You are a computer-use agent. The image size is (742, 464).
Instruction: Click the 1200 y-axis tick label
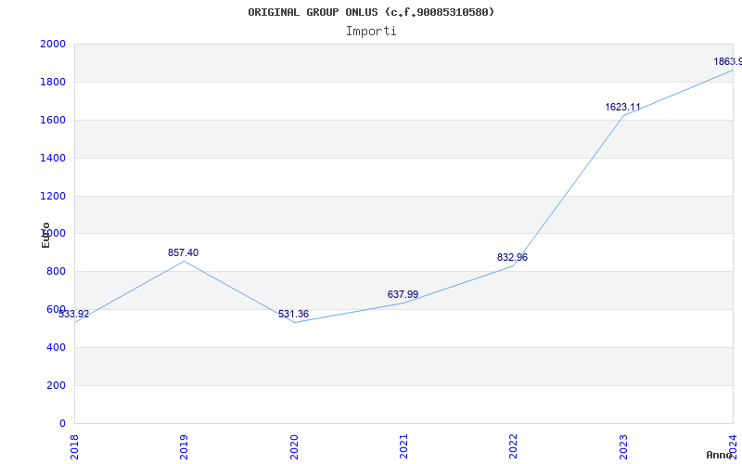pyautogui.click(x=53, y=196)
